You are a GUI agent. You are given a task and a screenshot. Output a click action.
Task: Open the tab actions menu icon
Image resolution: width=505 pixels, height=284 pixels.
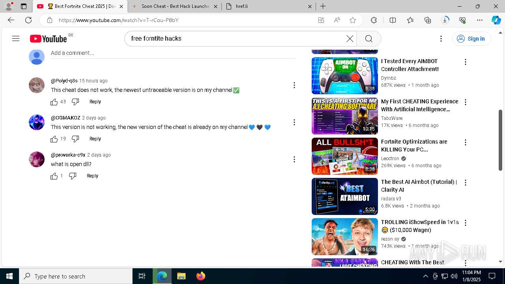pyautogui.click(x=24, y=6)
